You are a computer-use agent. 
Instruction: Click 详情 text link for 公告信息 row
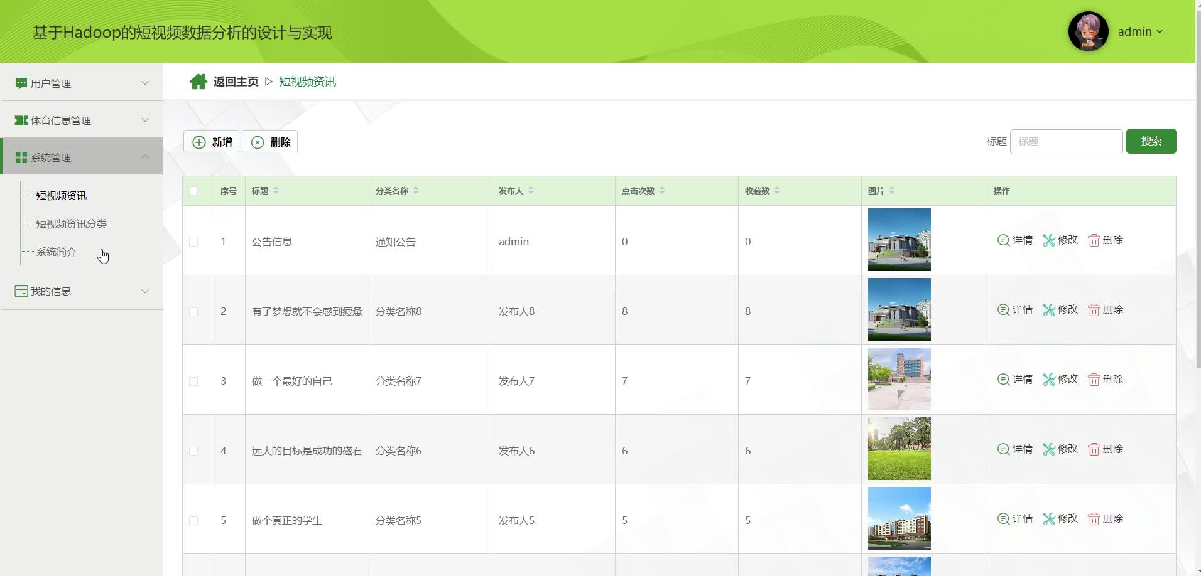pyautogui.click(x=1023, y=240)
